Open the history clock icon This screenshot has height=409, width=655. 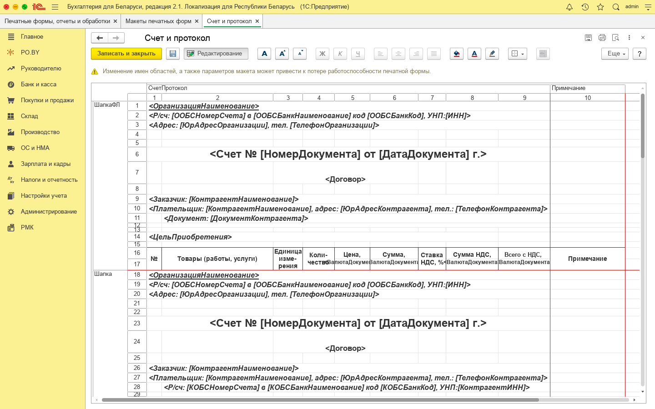click(585, 7)
